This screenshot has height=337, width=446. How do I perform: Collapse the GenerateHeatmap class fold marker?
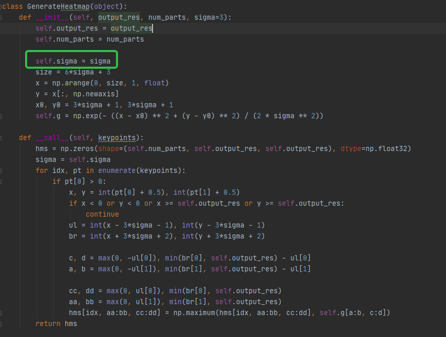tap(1, 7)
